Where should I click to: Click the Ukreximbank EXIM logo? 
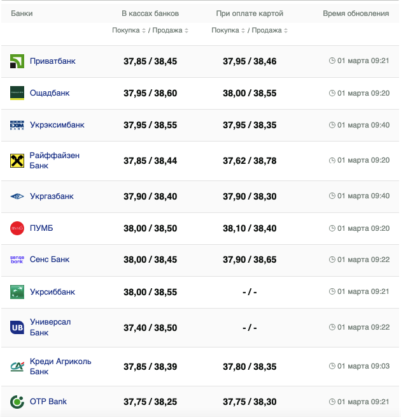pyautogui.click(x=17, y=125)
